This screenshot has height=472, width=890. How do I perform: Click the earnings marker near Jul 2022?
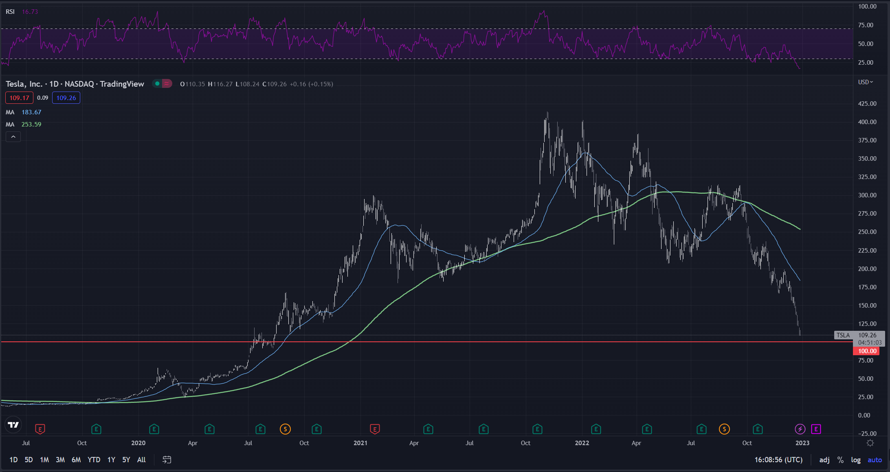[x=701, y=429]
